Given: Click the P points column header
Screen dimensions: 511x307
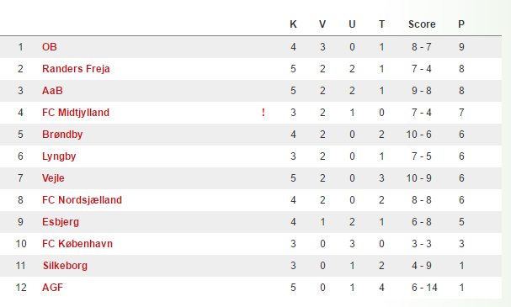Looking at the screenshot, I should 461,24.
